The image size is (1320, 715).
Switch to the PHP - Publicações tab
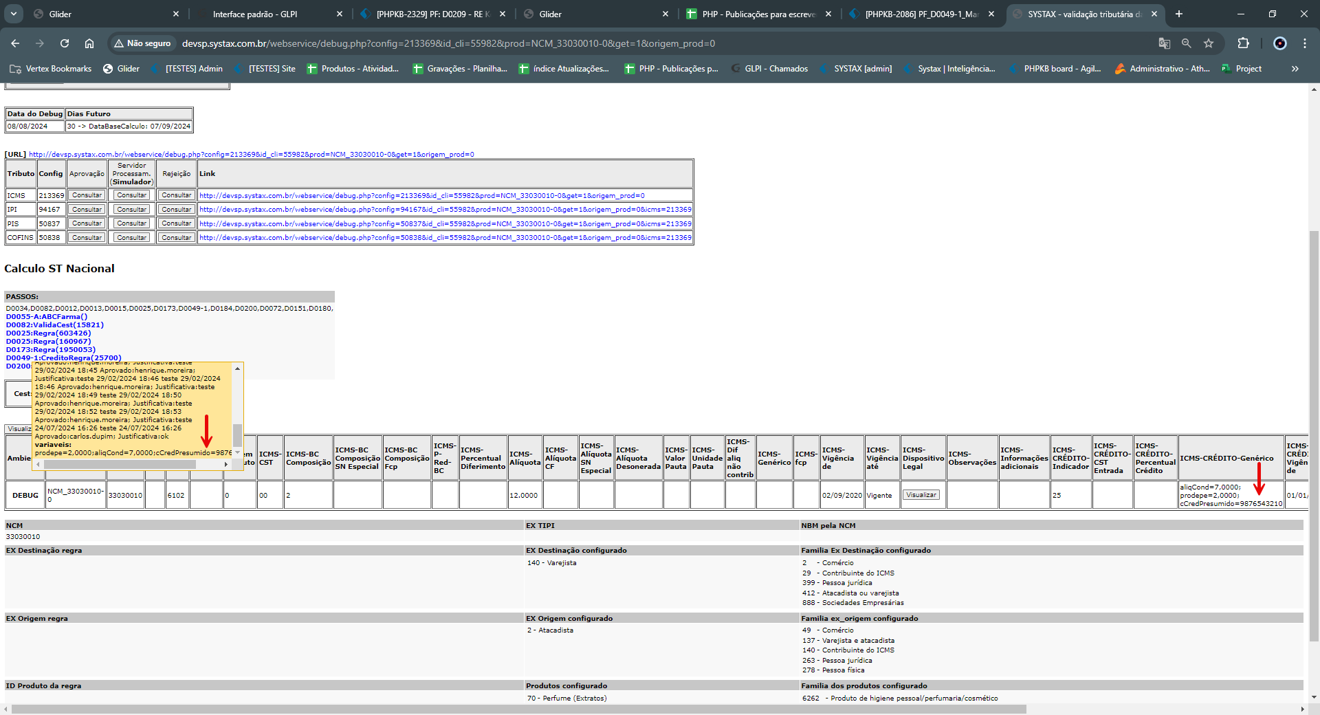(758, 14)
